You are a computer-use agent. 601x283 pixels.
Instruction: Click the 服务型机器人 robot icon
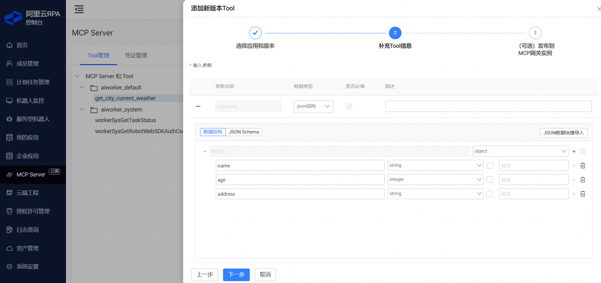[9, 119]
